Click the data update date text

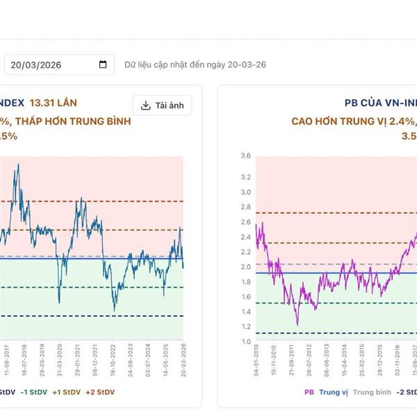195,65
